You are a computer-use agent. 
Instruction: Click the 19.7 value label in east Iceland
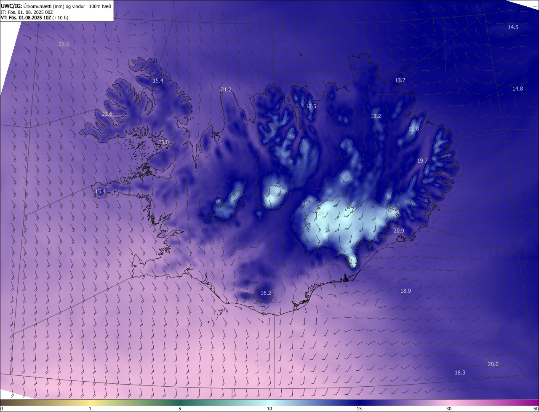tap(422, 161)
